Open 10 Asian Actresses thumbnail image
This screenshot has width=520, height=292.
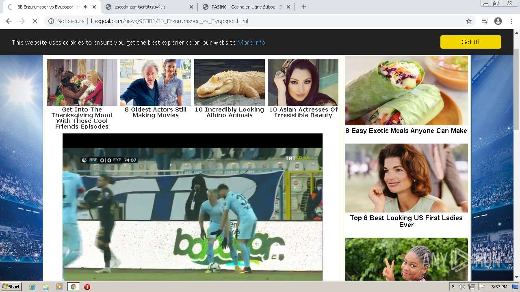tap(303, 82)
